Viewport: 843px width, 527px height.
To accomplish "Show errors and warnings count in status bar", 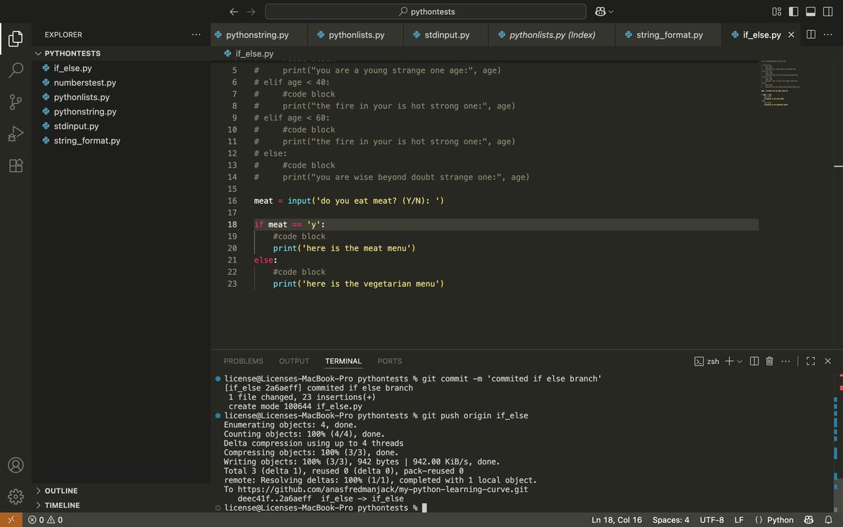I will coord(45,520).
